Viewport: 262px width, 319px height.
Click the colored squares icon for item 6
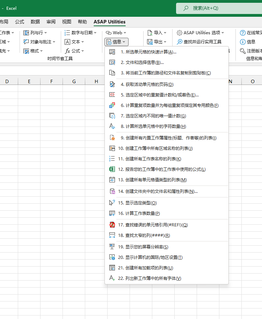(x=112, y=106)
